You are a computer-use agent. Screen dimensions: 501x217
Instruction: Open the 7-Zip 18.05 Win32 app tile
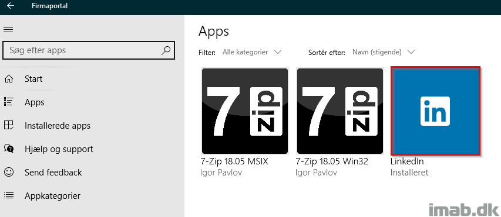pos(340,111)
